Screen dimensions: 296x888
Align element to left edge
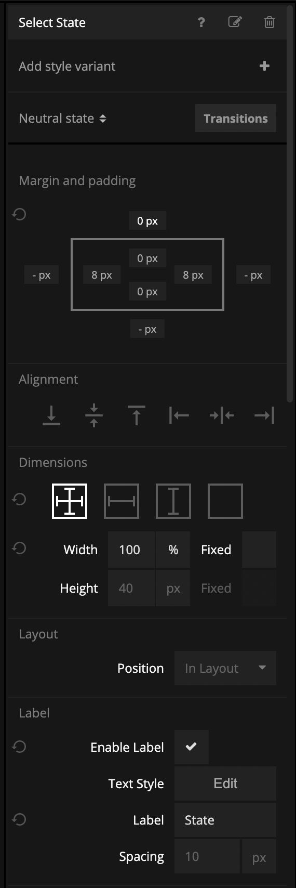(179, 415)
